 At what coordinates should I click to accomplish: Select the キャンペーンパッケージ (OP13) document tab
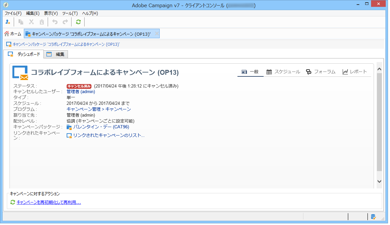point(91,34)
